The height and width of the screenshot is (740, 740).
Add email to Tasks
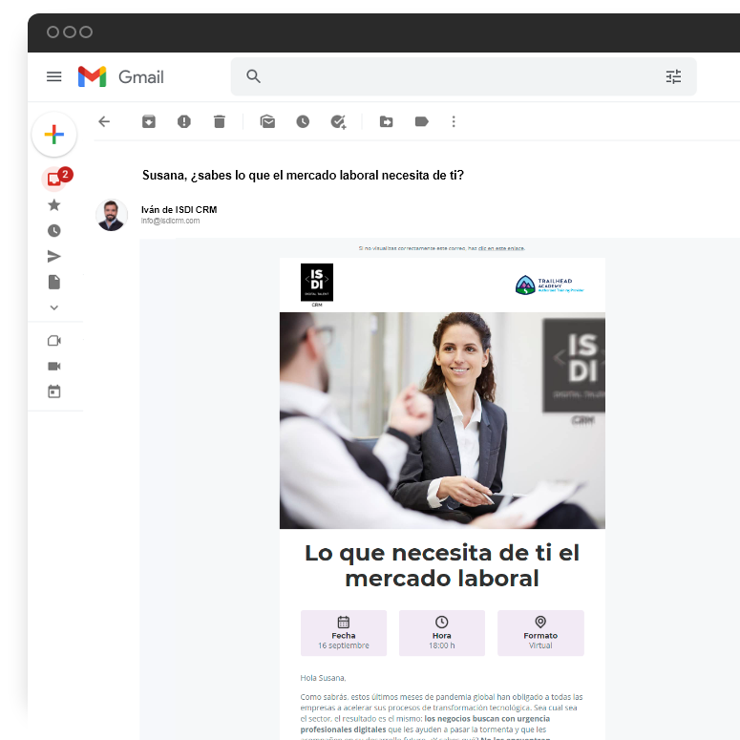click(x=338, y=122)
